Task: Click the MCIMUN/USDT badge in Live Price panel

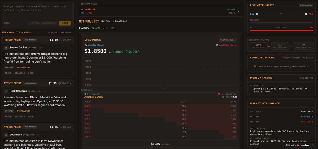Action: point(227,40)
